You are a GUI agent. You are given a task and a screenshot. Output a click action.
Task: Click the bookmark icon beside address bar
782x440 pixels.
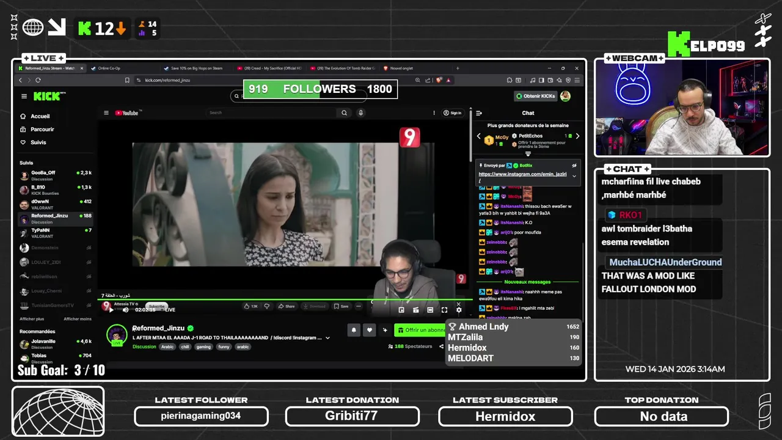click(127, 80)
